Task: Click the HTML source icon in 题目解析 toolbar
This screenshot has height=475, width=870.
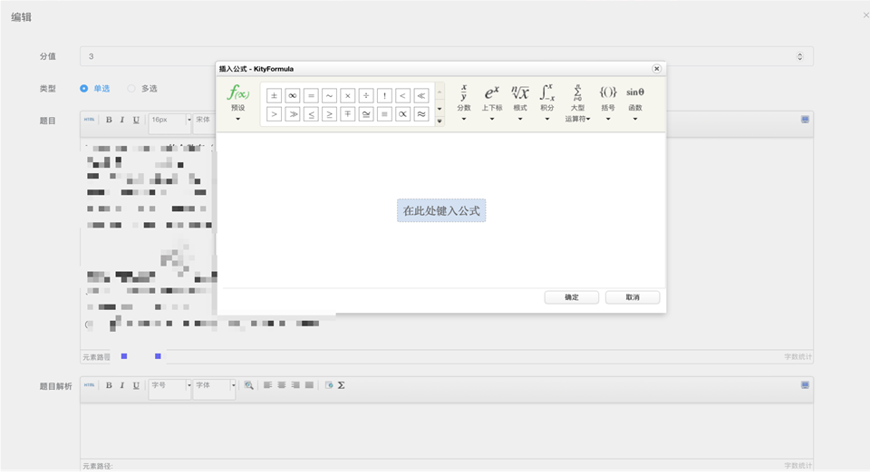Action: coord(89,385)
